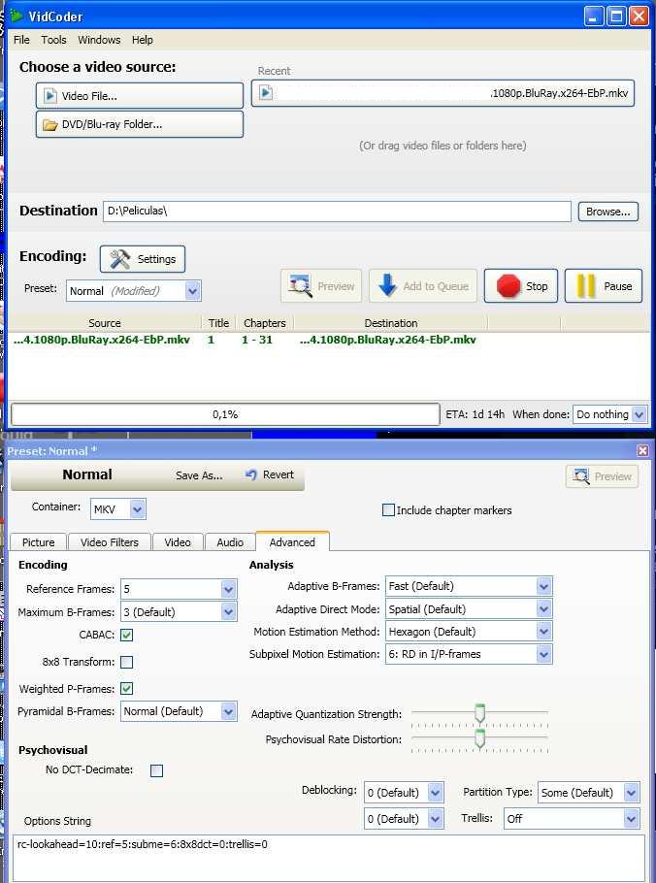
Task: Close the Preset: Normal window
Action: (641, 450)
